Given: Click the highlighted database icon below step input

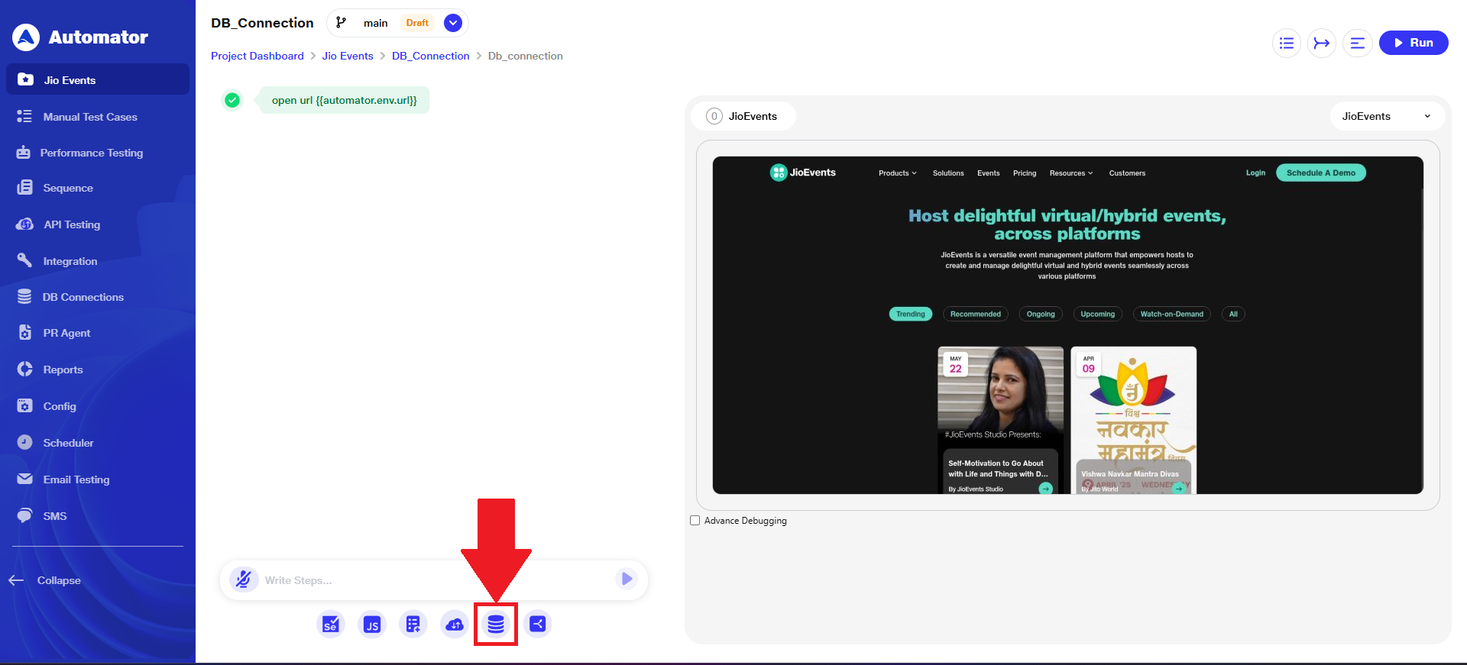Looking at the screenshot, I should (x=496, y=625).
